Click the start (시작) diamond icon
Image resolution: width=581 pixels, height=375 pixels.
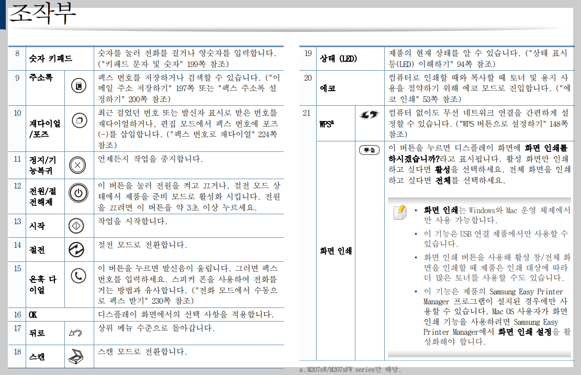tap(76, 226)
